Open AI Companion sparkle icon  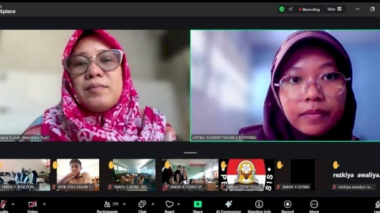click(x=228, y=204)
